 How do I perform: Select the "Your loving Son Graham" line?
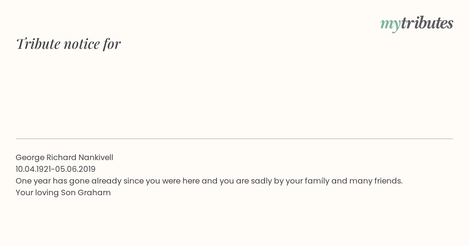tap(63, 193)
